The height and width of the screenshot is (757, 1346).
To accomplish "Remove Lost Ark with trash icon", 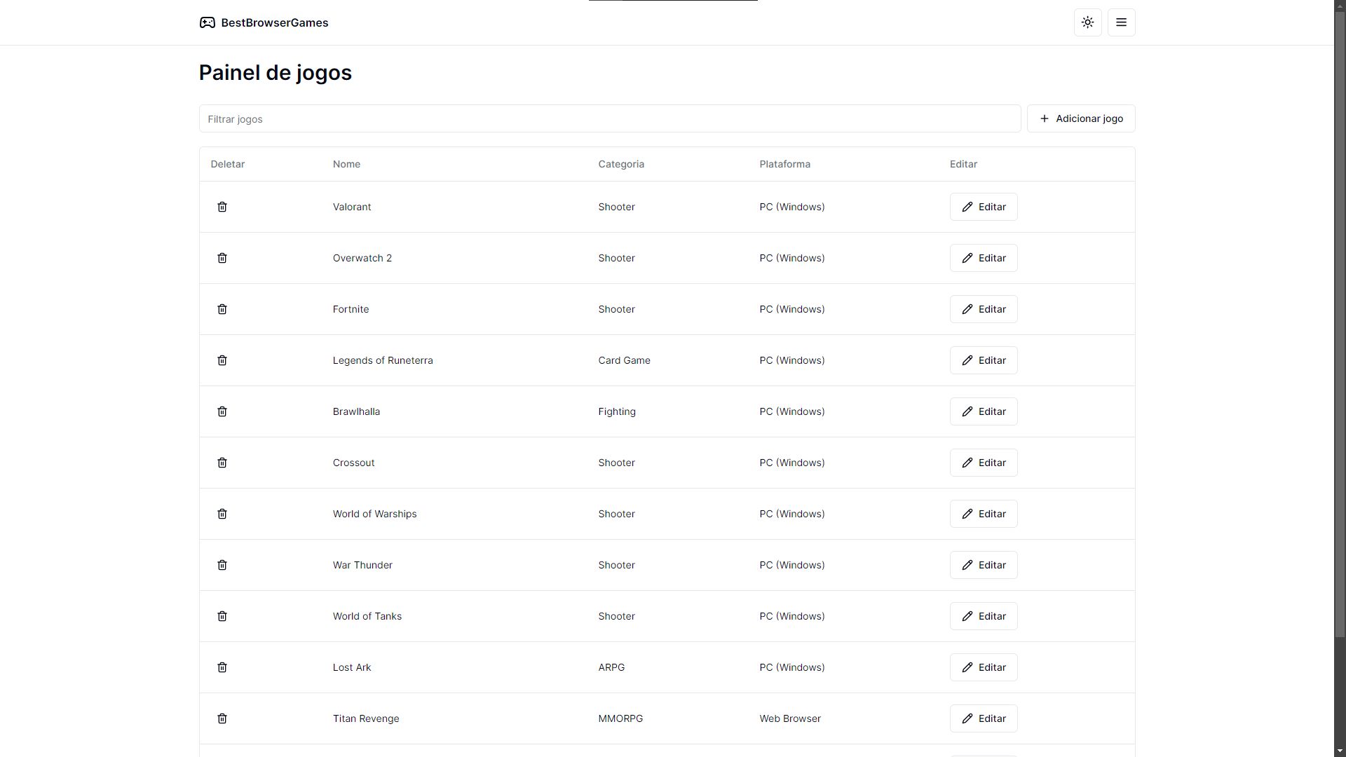I will (222, 667).
